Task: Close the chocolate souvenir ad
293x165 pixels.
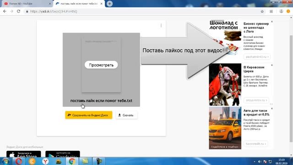Action: pyautogui.click(x=272, y=22)
